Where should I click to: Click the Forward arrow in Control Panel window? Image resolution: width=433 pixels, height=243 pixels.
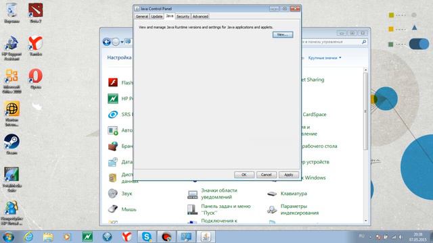(x=116, y=42)
